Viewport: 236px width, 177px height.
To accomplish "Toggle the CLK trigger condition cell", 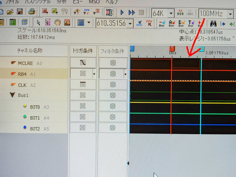I will click(x=83, y=84).
